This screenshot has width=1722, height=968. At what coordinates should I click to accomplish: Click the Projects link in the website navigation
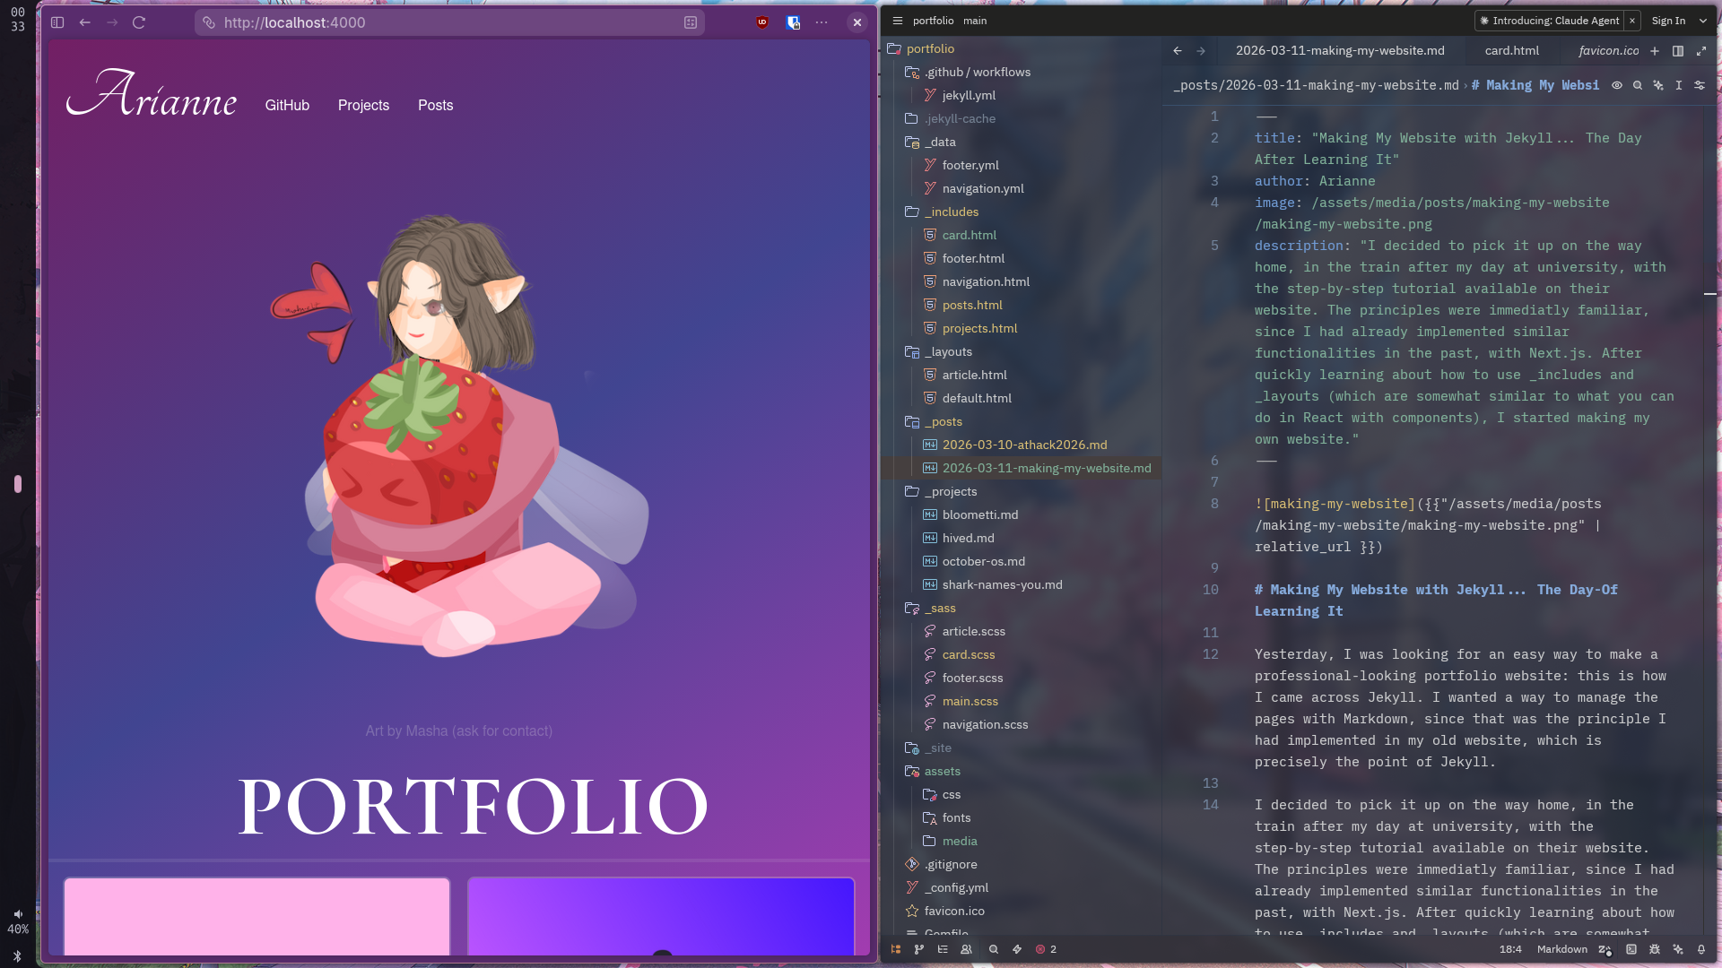[x=363, y=105]
